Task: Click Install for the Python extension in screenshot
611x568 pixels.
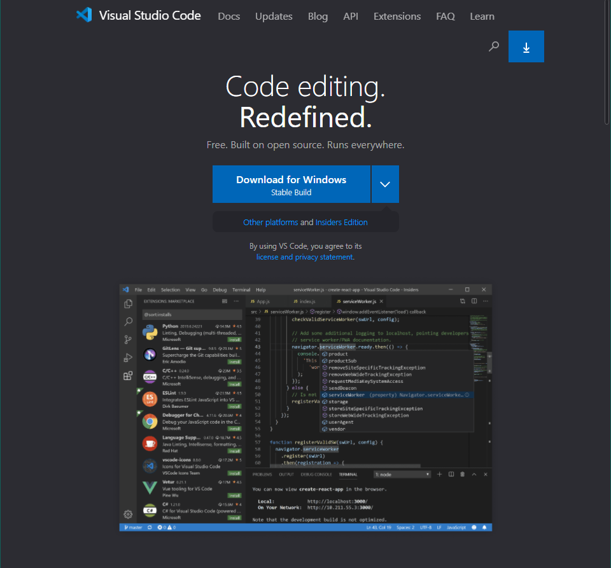Action: pos(235,340)
